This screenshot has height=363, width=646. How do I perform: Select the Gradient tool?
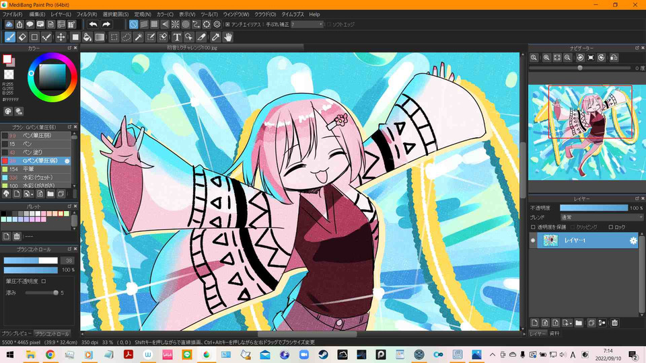100,37
